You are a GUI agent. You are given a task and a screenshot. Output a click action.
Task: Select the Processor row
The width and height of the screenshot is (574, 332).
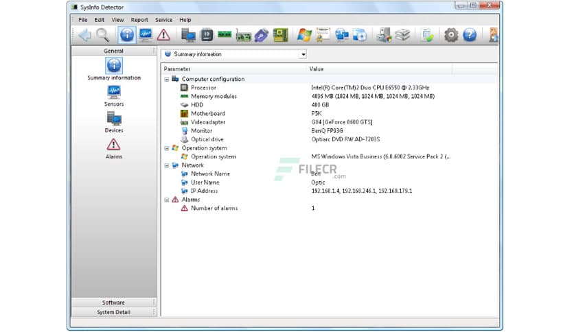[329, 88]
